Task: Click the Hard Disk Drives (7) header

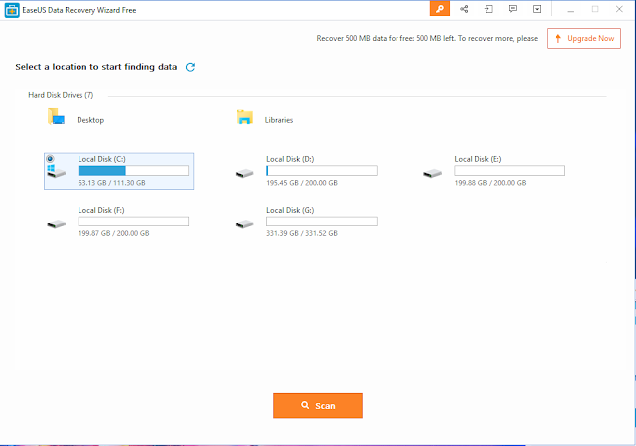Action: tap(61, 95)
